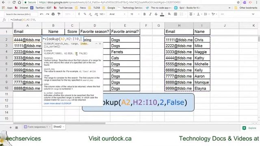
Task: Increase decimal places icon
Action: coord(96,14)
